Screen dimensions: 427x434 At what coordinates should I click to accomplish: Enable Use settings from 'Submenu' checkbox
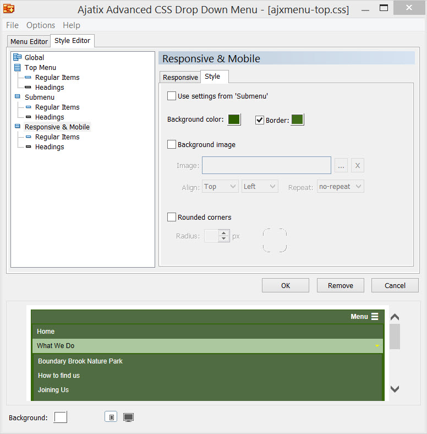pos(172,96)
